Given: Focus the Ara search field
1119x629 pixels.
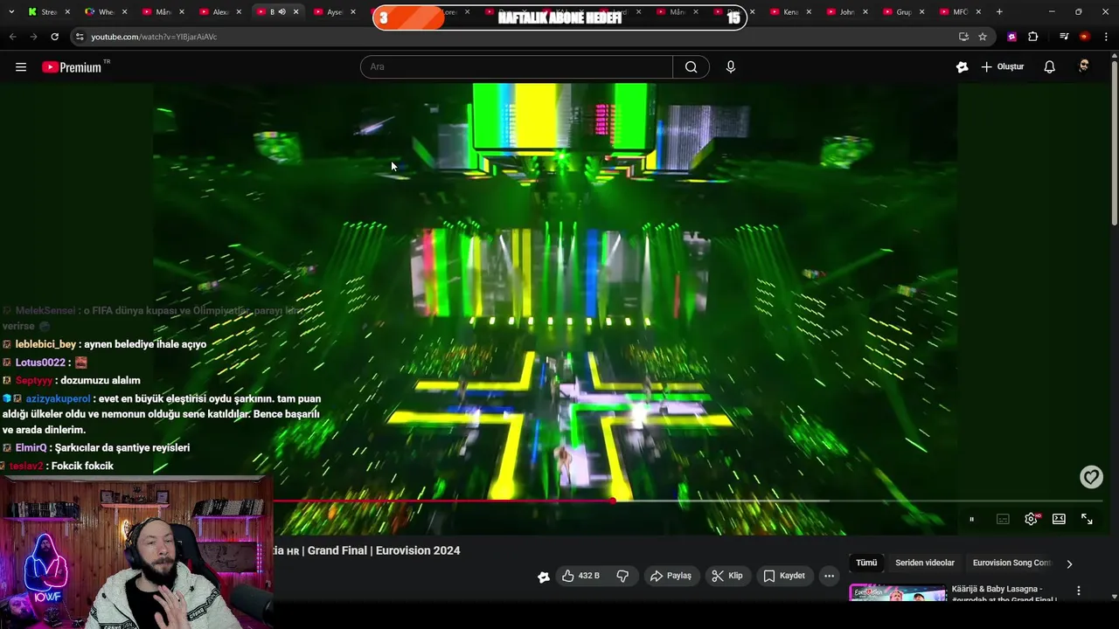Looking at the screenshot, I should click(517, 67).
